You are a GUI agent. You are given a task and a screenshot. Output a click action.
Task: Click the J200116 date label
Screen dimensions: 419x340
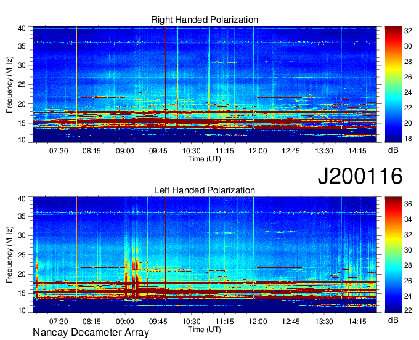click(x=360, y=176)
